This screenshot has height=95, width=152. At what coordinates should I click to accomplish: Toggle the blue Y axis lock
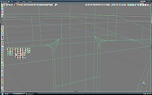coord(144,5)
